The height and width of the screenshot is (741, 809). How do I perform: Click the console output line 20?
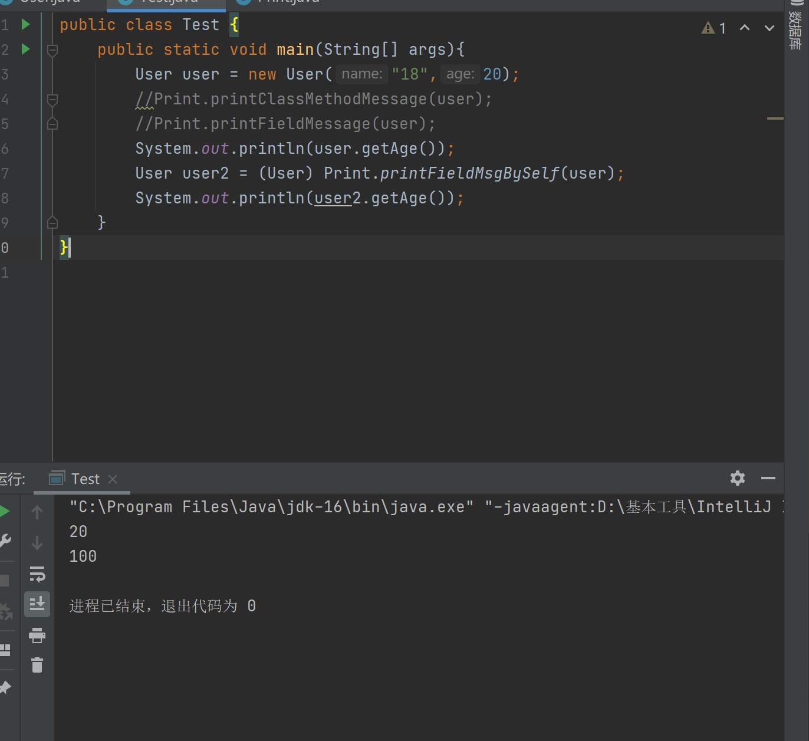point(78,532)
